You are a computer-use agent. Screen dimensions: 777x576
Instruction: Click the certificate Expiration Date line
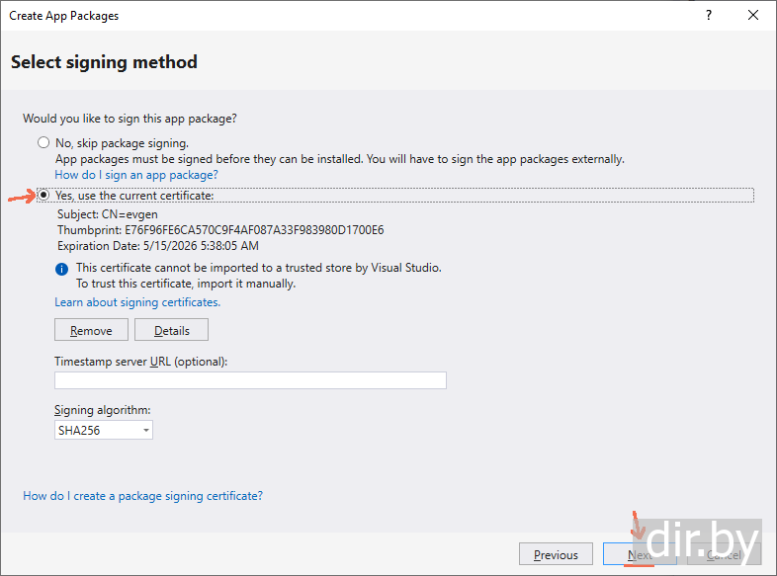(x=158, y=246)
